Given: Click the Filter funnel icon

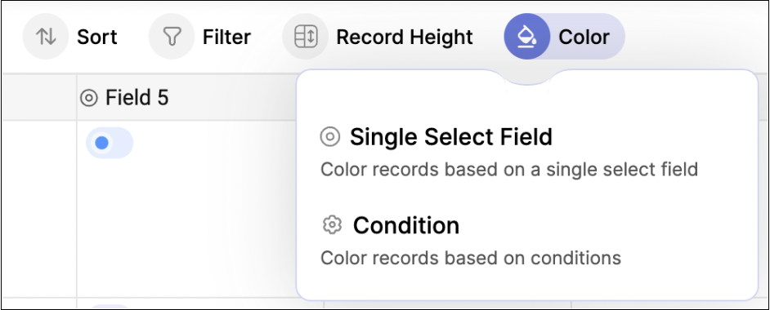Looking at the screenshot, I should [x=172, y=37].
